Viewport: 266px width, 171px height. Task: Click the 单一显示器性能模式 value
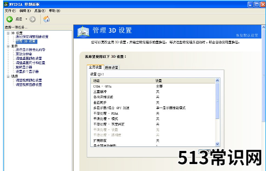170,108
